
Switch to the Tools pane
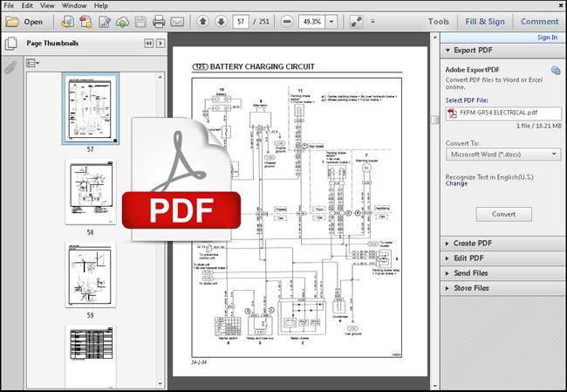click(x=439, y=22)
